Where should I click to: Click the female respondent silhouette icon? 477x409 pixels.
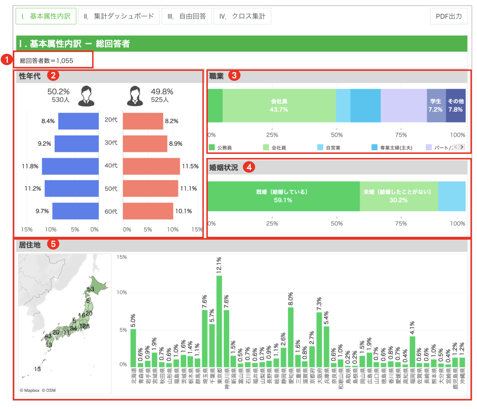tap(135, 96)
